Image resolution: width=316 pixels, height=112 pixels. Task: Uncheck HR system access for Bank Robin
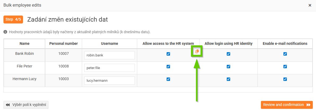168,54
